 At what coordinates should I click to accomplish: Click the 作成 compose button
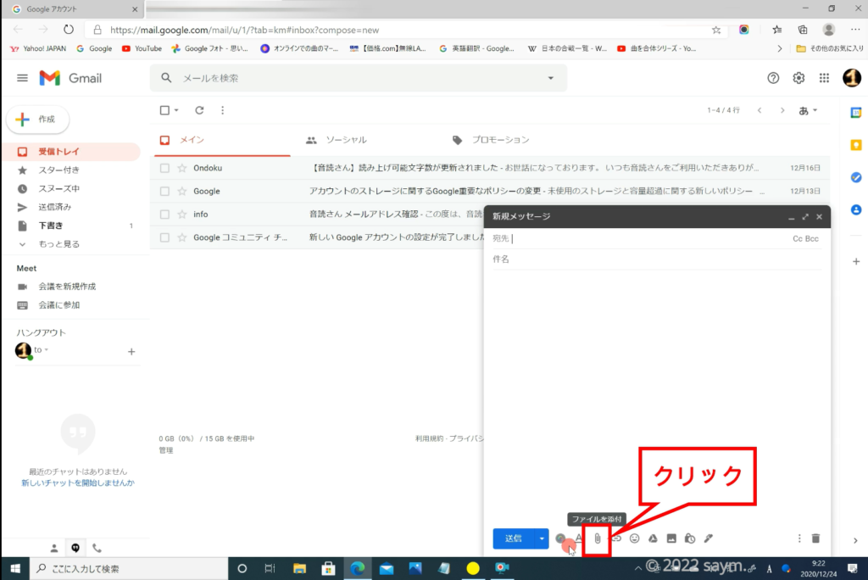click(37, 120)
